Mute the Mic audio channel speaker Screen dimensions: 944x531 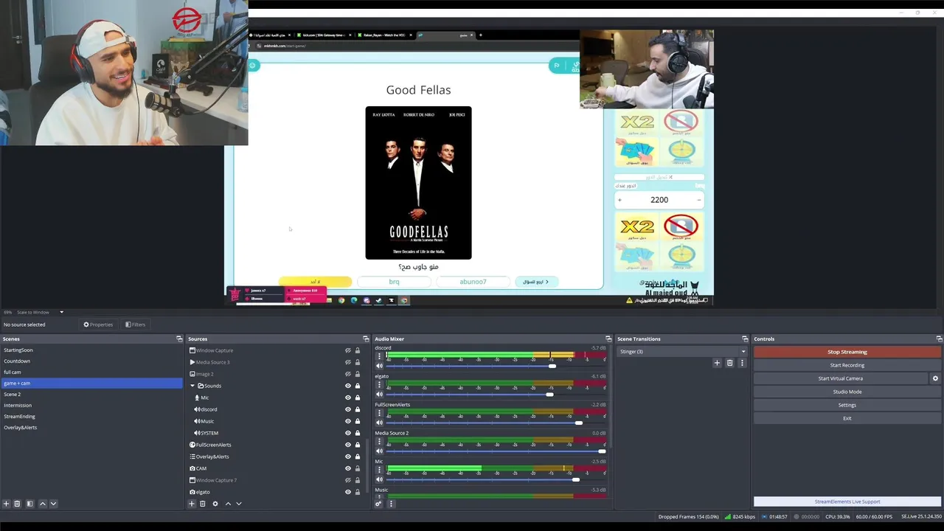tap(380, 479)
